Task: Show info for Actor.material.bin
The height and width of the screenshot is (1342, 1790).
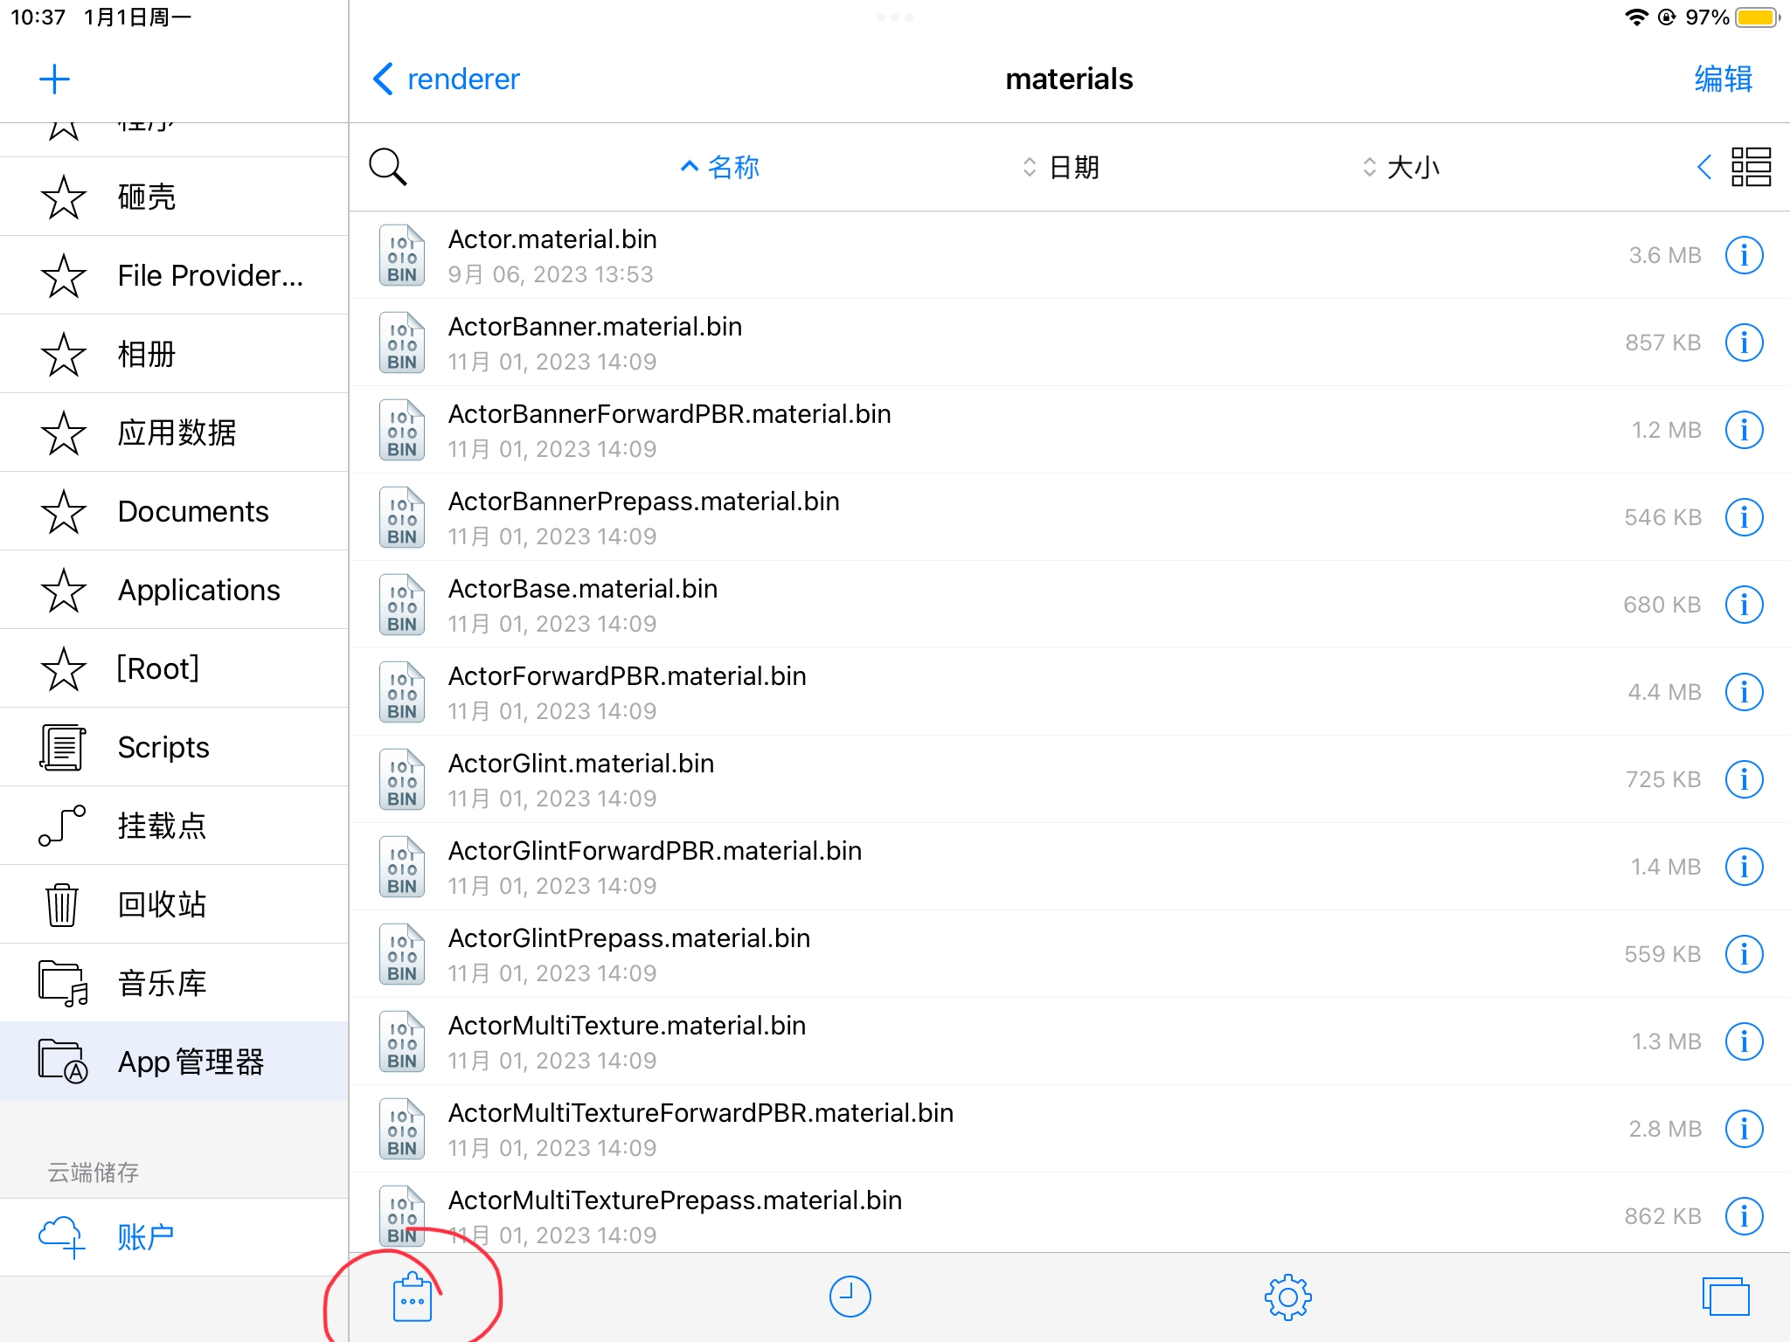Action: (x=1744, y=255)
